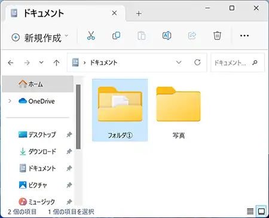
Task: Select the フォルダ① folder
Action: pos(120,110)
